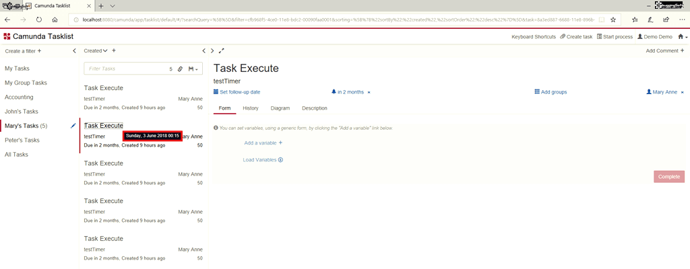The width and height of the screenshot is (690, 269).
Task: Switch to the Description tab
Action: tap(315, 108)
